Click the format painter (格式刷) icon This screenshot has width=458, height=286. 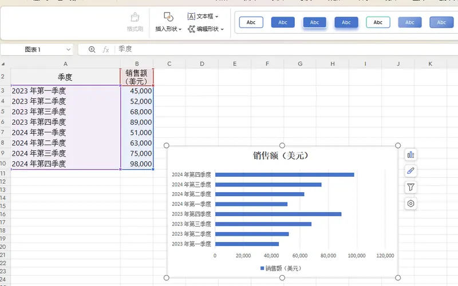click(135, 21)
